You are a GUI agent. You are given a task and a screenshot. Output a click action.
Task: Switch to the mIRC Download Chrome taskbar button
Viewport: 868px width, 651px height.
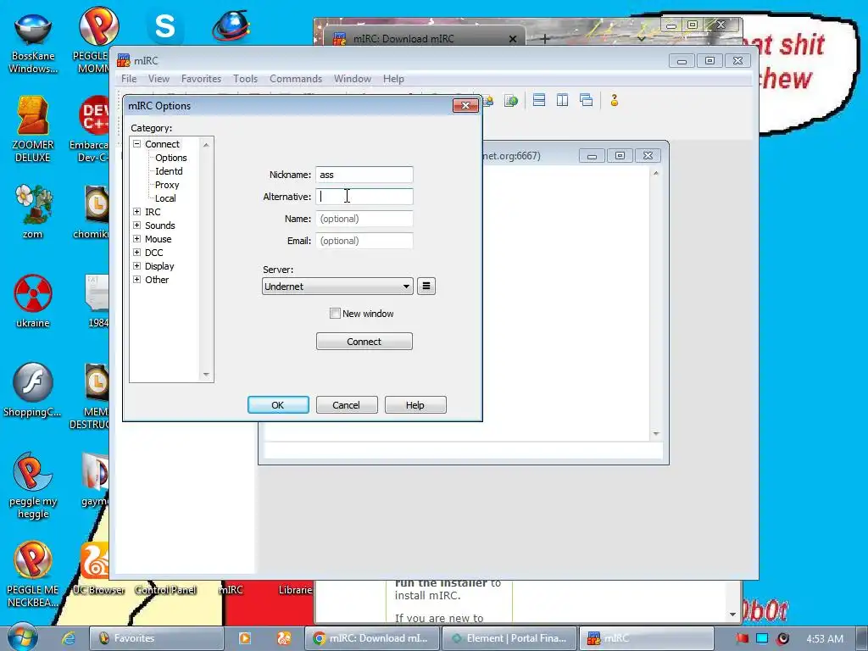(x=372, y=638)
